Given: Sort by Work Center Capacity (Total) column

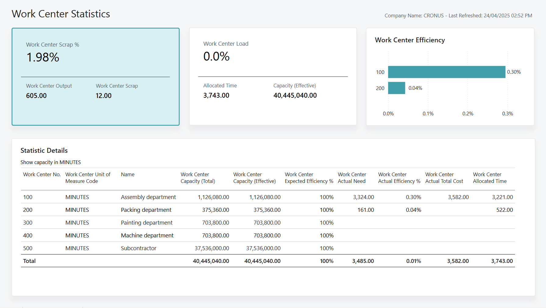Looking at the screenshot, I should [x=198, y=178].
